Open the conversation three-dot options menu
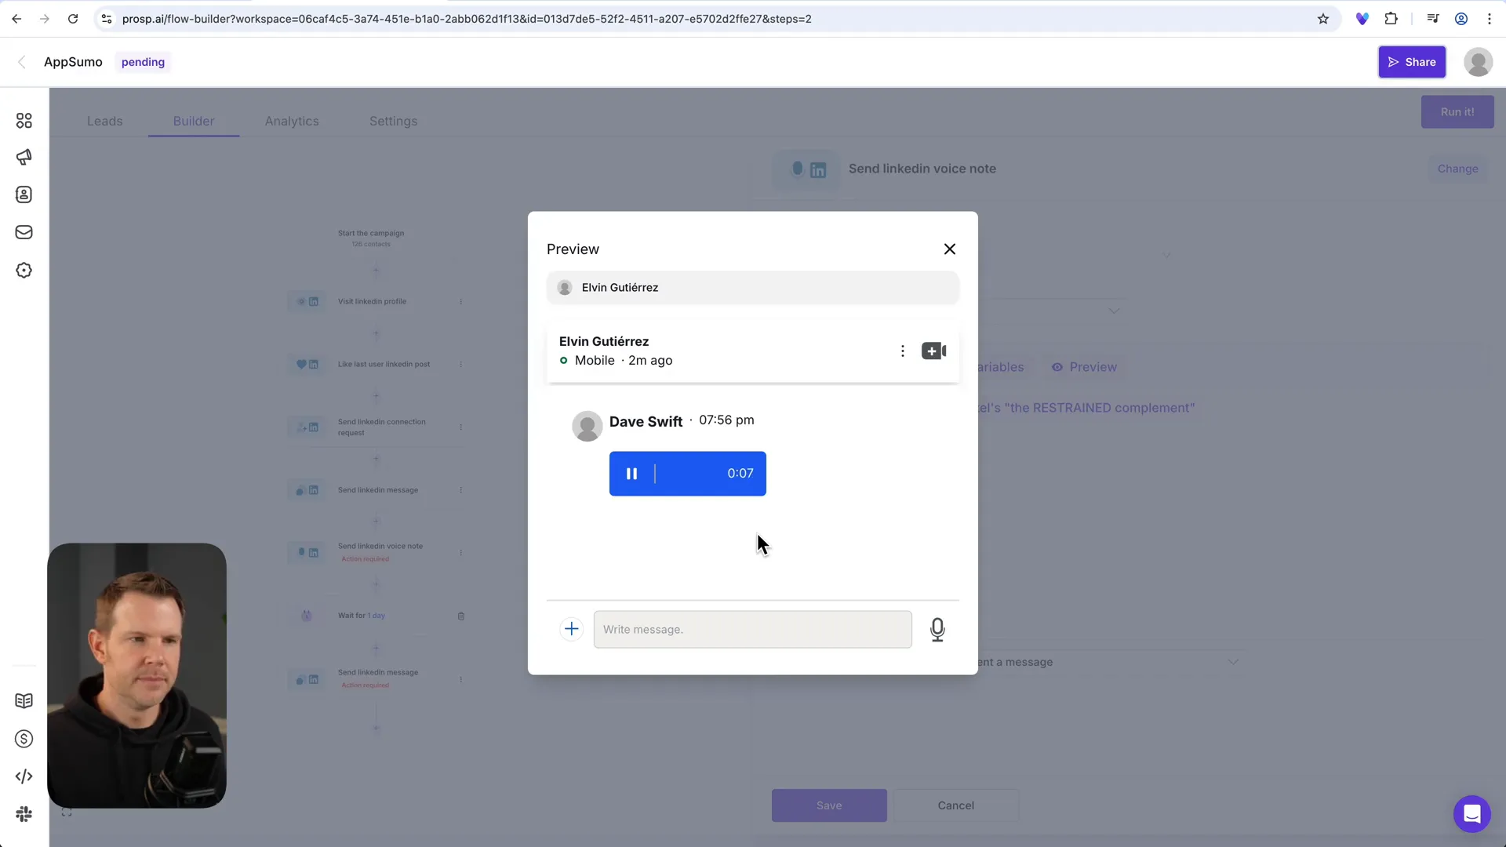Image resolution: width=1506 pixels, height=847 pixels. point(902,351)
